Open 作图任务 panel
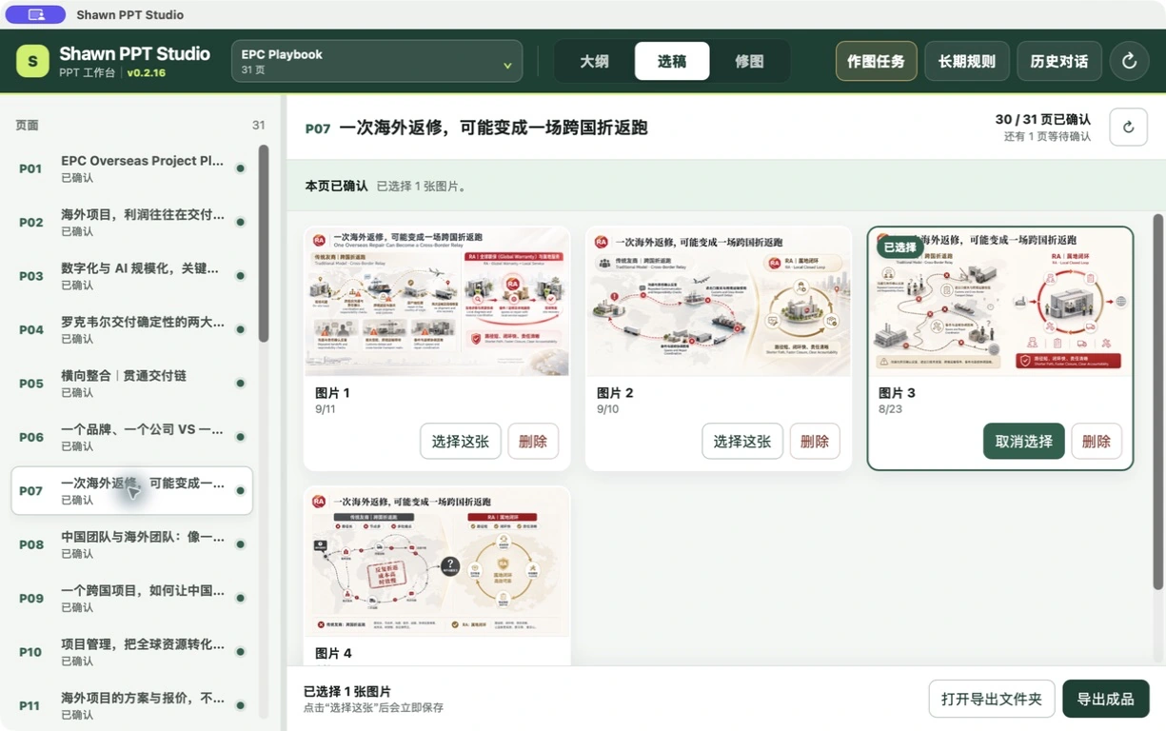Screen dimensions: 1166x731 click(x=876, y=61)
